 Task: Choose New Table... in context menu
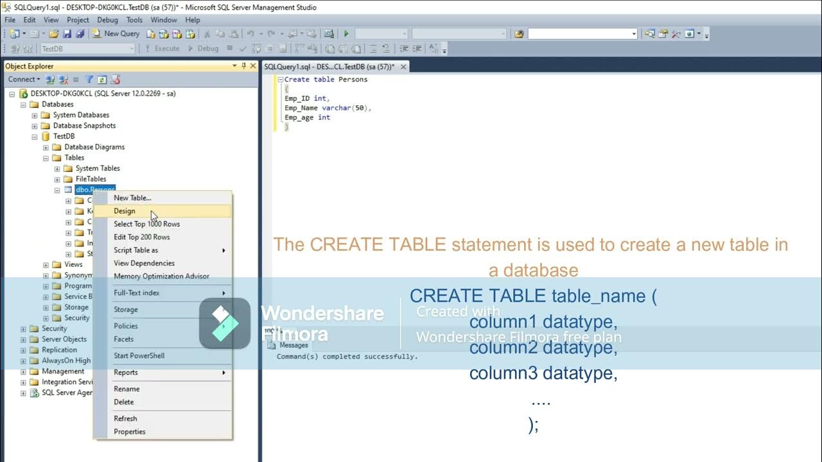162,198
